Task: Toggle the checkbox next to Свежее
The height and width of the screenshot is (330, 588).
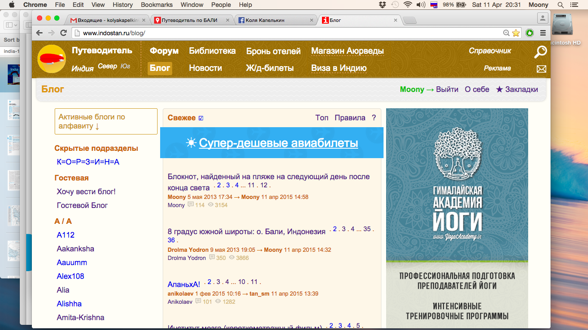Action: (x=201, y=118)
